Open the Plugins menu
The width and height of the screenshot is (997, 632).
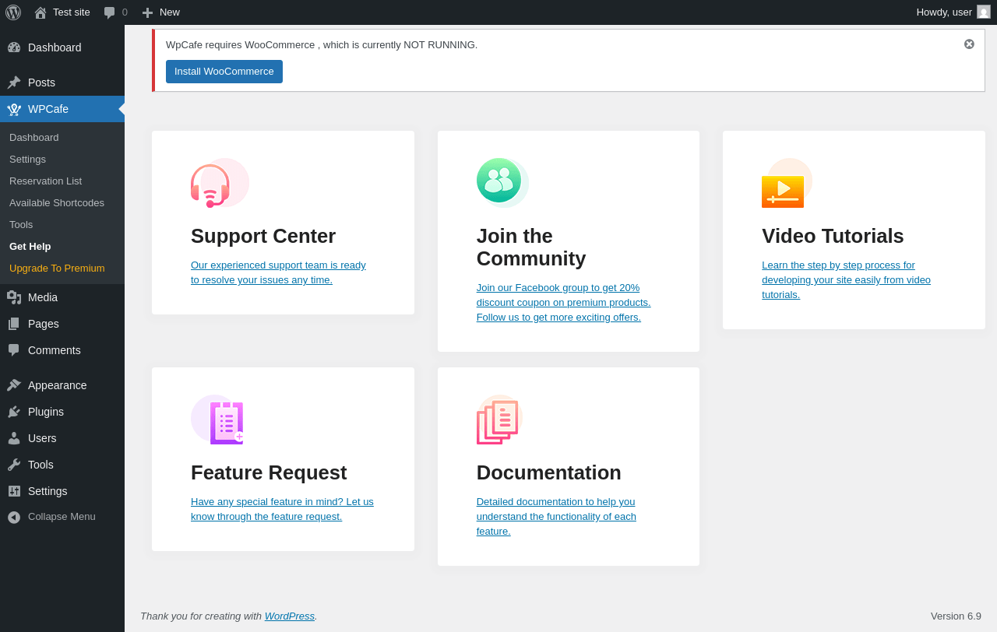tap(46, 412)
